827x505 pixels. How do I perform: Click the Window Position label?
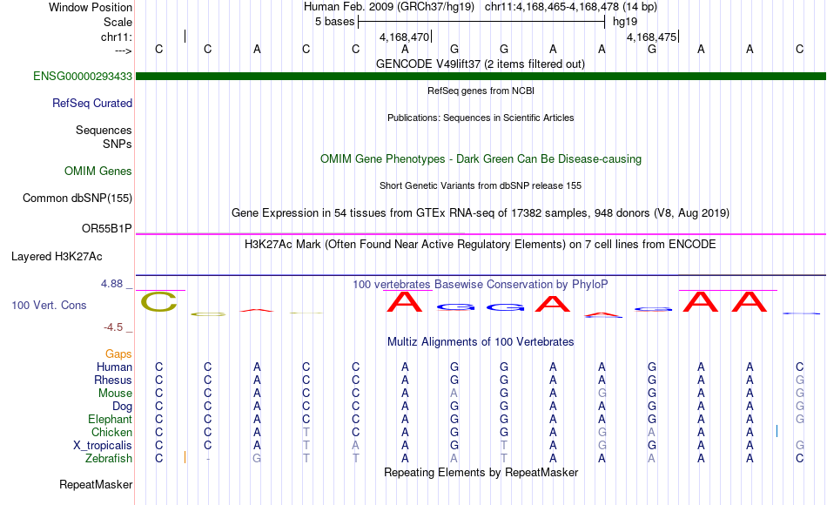pyautogui.click(x=91, y=7)
